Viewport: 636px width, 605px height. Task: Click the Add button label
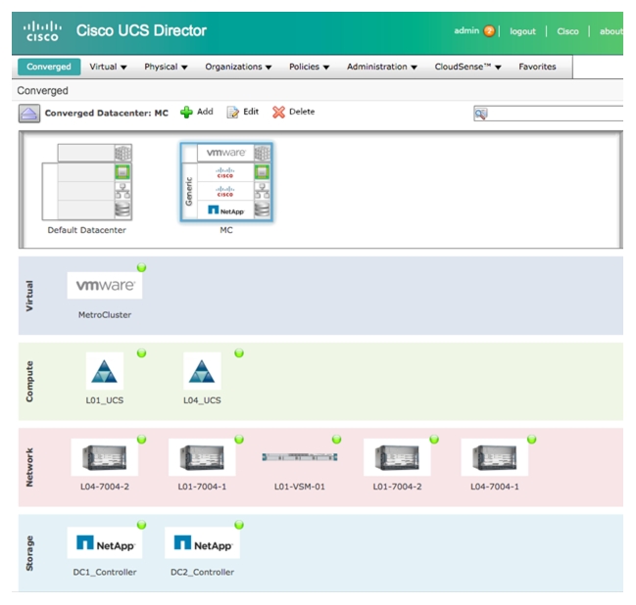pos(205,112)
